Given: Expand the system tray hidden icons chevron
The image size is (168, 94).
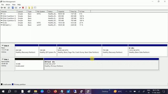Looking at the screenshot, I should tap(126, 91).
